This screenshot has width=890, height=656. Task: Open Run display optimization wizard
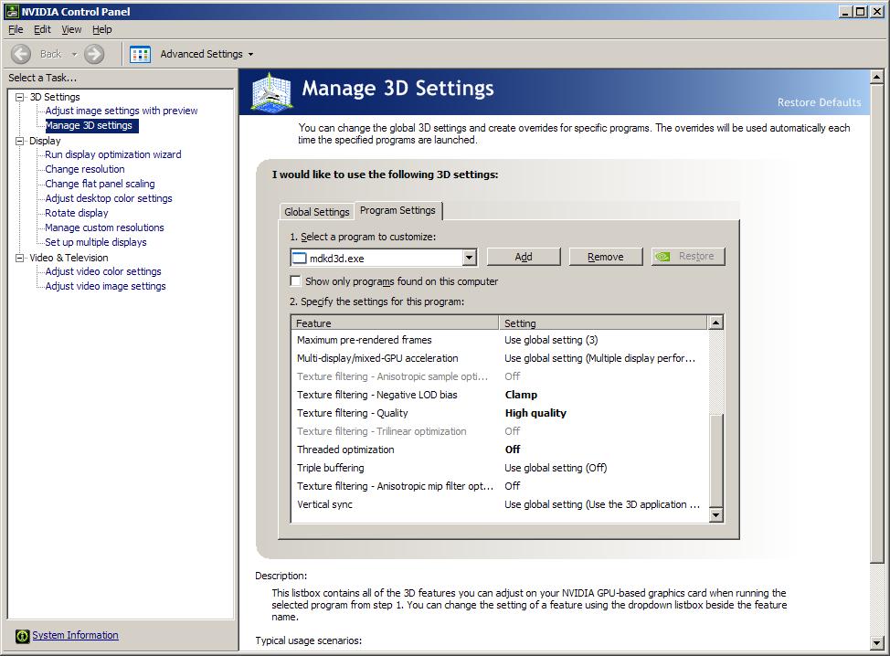click(x=113, y=154)
